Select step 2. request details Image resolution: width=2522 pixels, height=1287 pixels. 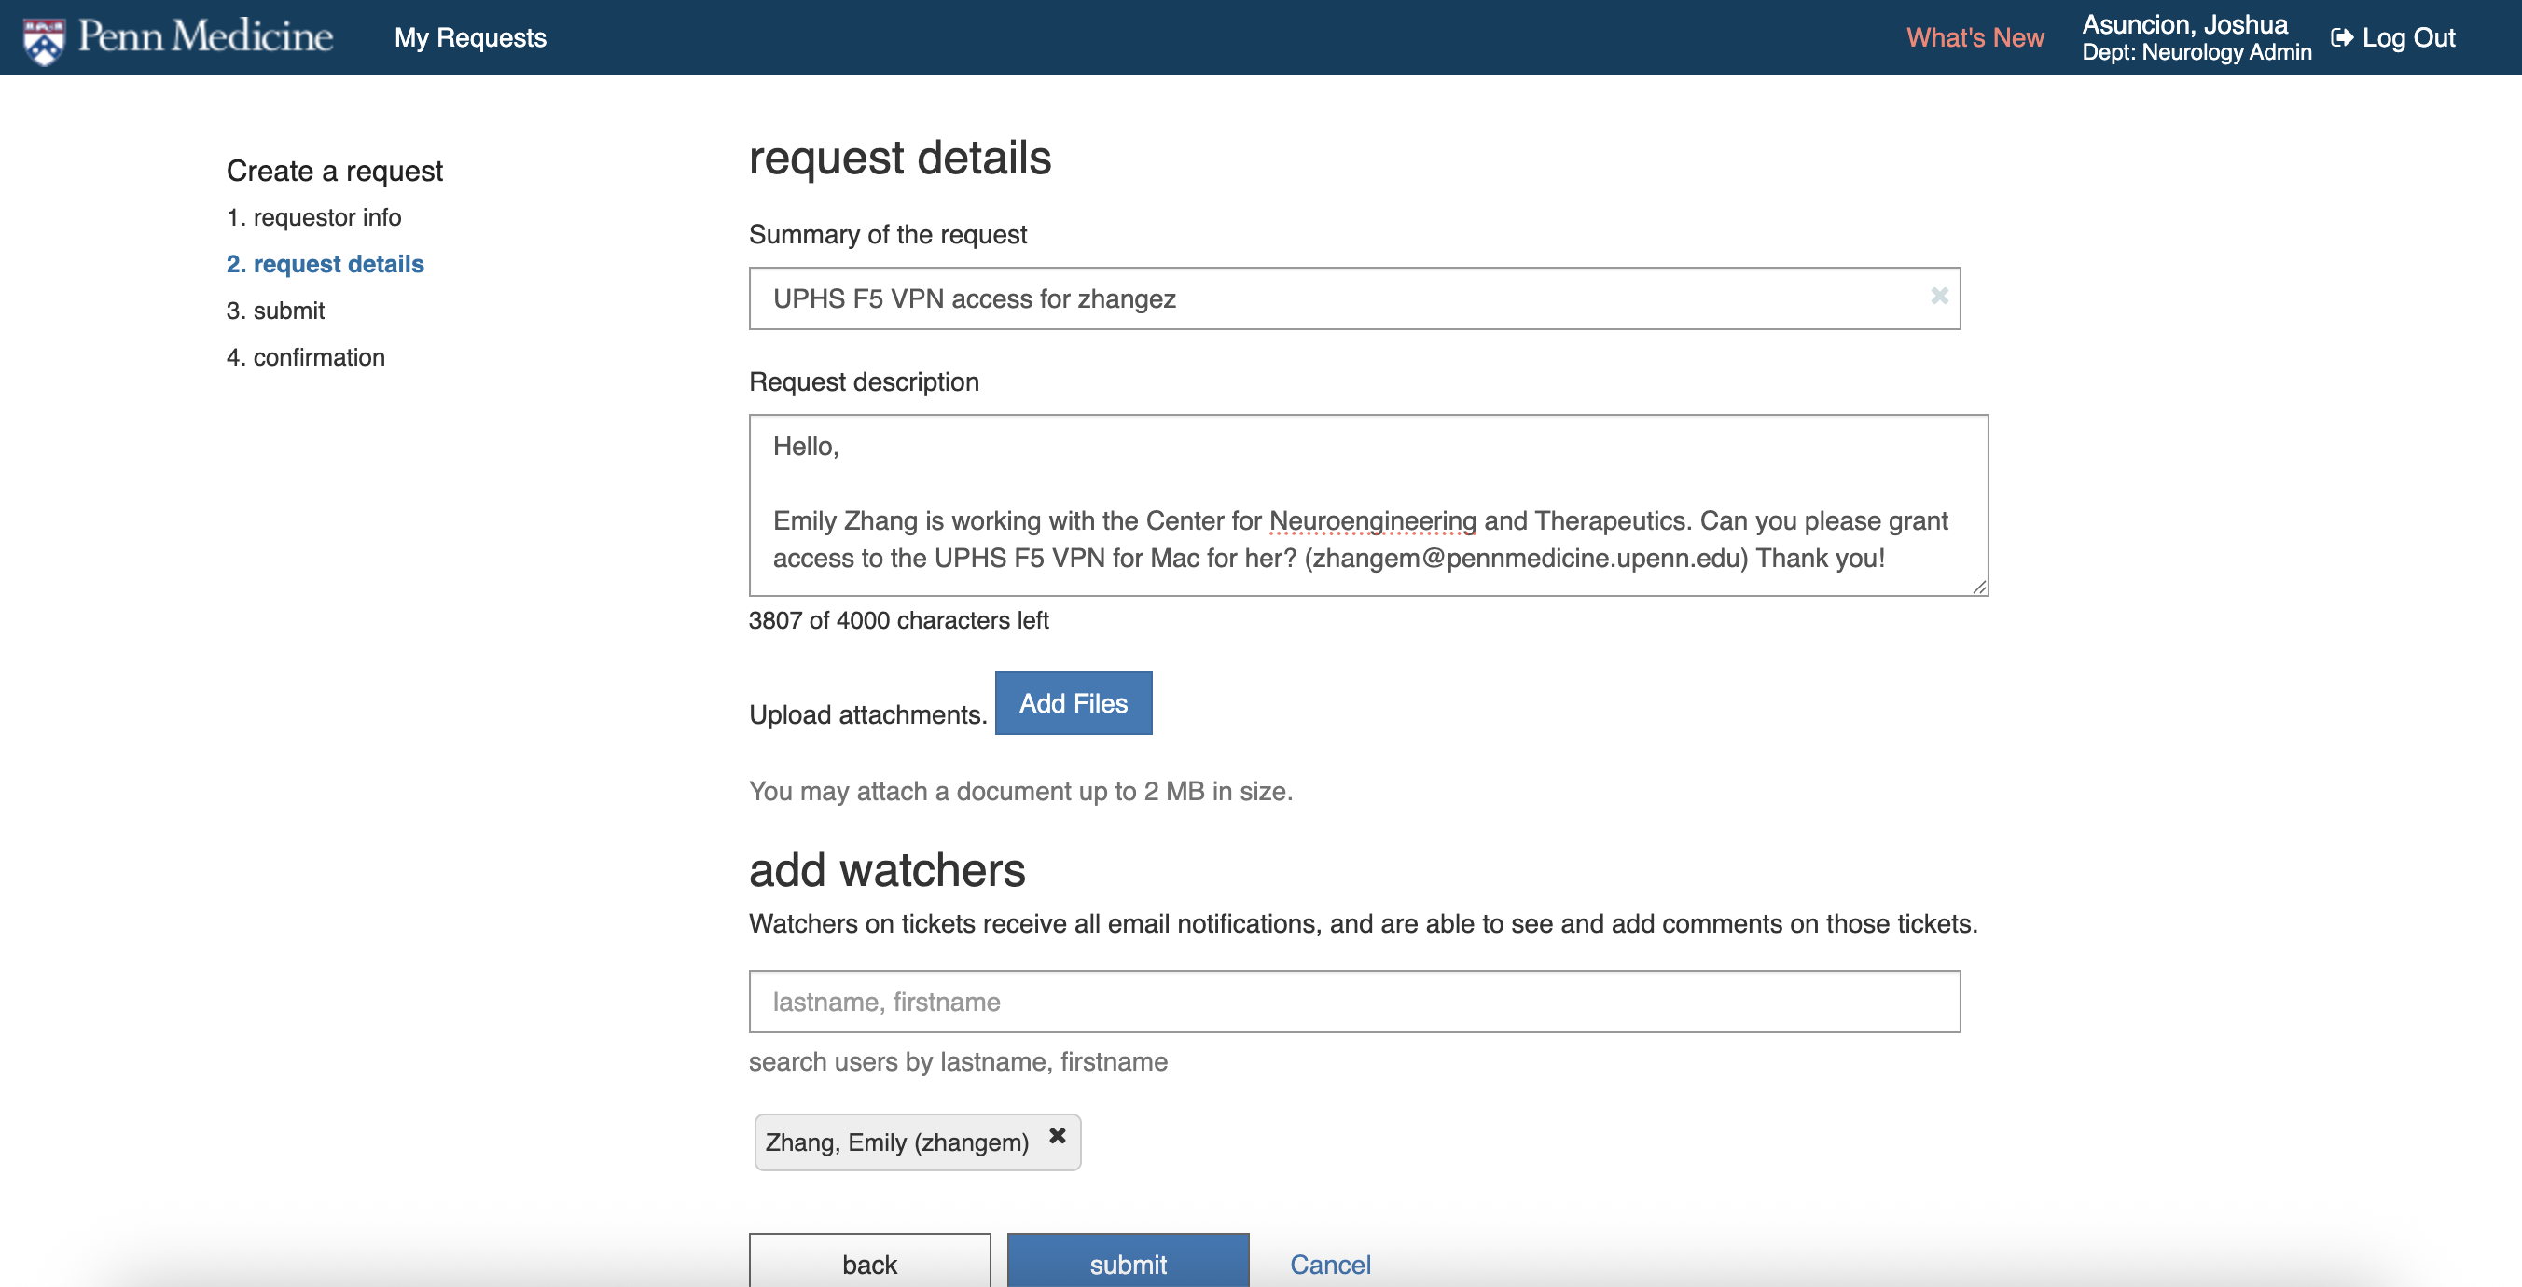(325, 264)
